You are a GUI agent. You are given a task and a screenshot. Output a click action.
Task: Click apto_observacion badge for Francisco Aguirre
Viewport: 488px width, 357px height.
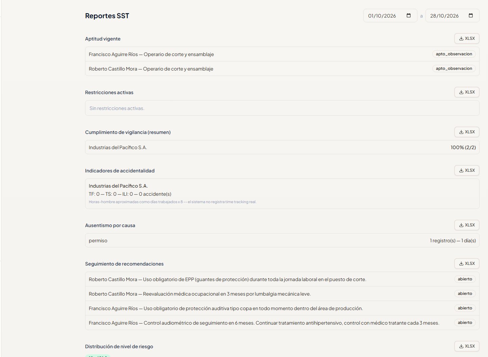coord(454,54)
